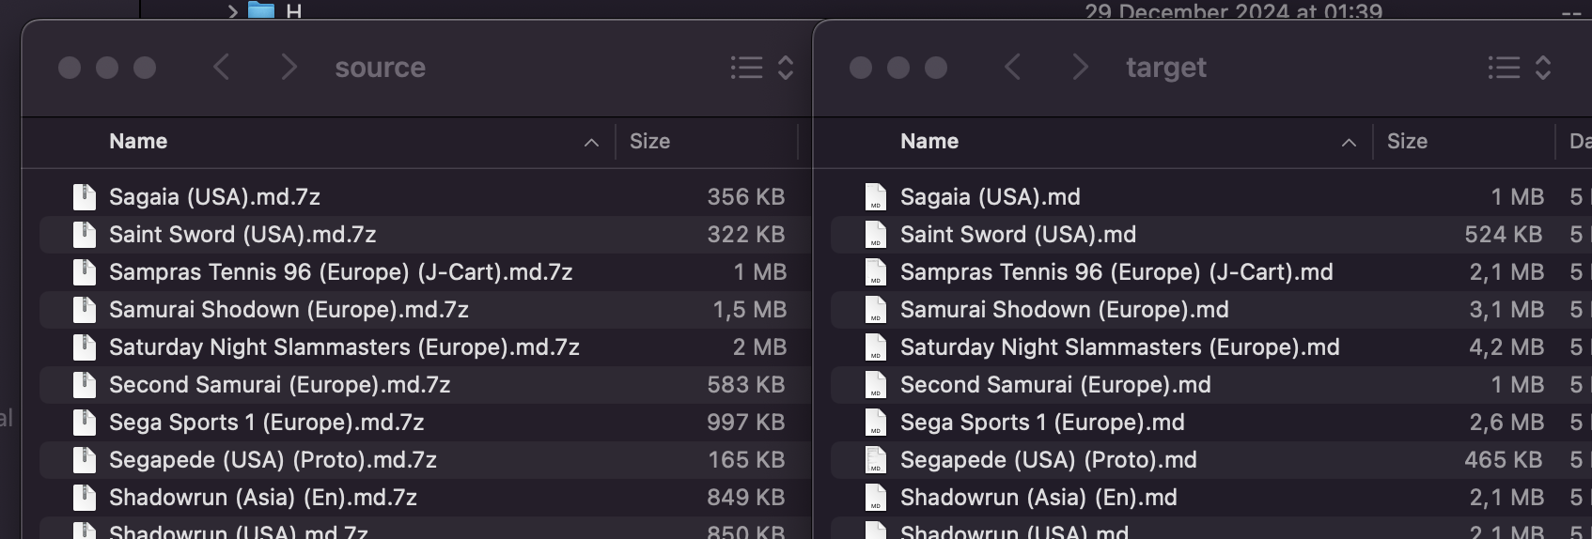The height and width of the screenshot is (539, 1592).
Task: Click file name Samurai Shodown (Europe).md
Action: coord(1065,309)
